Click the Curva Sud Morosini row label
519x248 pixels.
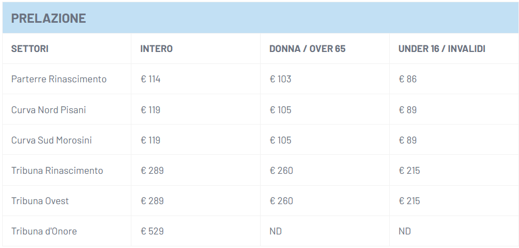pos(51,140)
